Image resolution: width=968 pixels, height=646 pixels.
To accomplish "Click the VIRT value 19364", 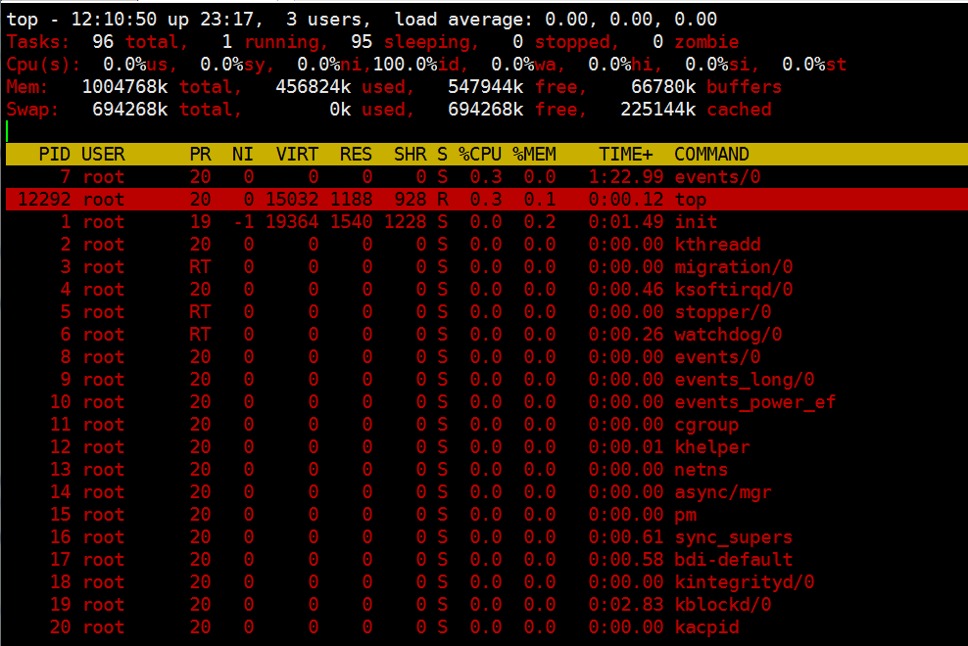I will 292,222.
